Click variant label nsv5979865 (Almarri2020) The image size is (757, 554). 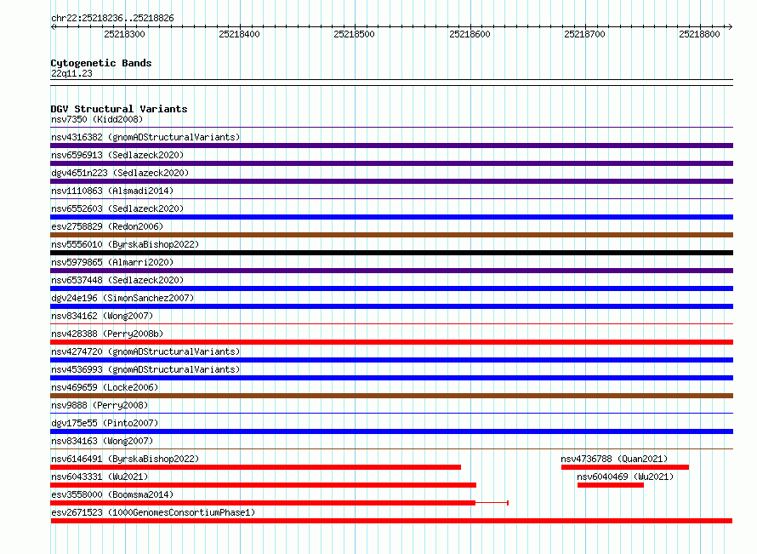pos(112,262)
